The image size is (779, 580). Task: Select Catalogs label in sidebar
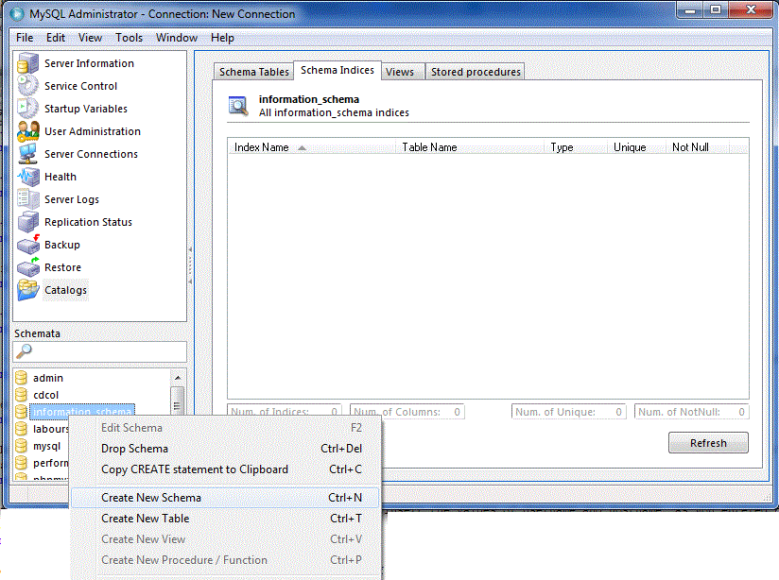pyautogui.click(x=65, y=290)
